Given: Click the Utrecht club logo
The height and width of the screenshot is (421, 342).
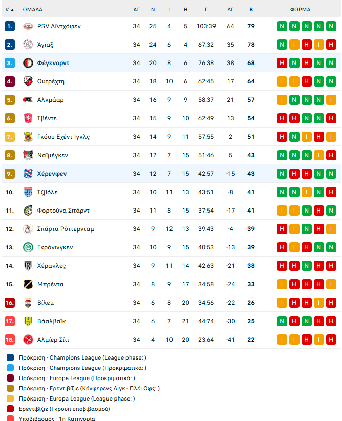Looking at the screenshot, I should point(28,81).
